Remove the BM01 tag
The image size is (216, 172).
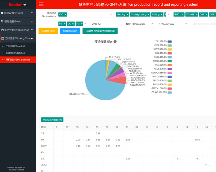click(183, 15)
